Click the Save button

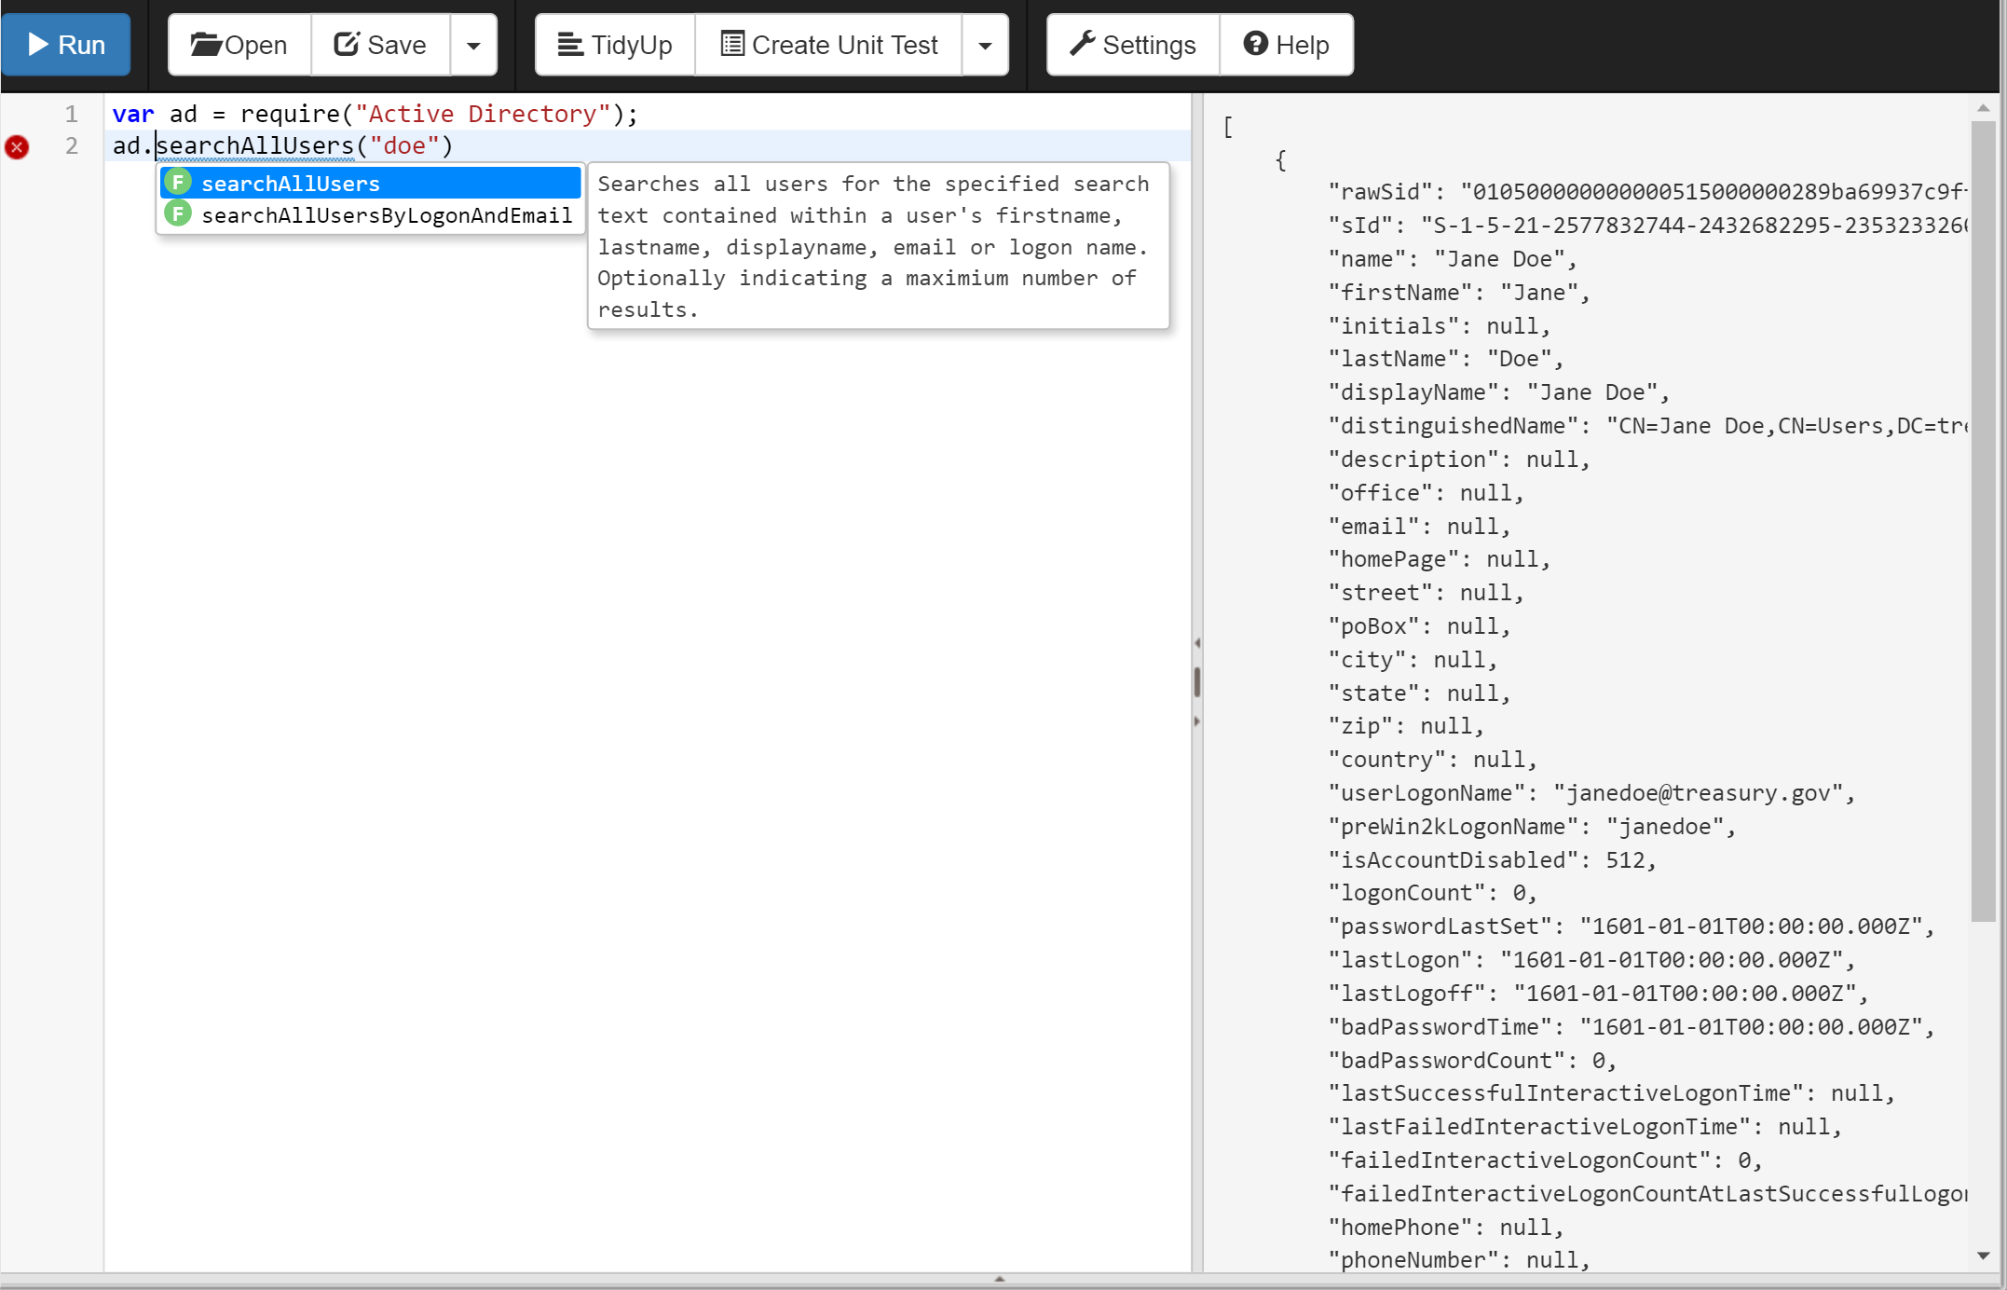(x=380, y=44)
